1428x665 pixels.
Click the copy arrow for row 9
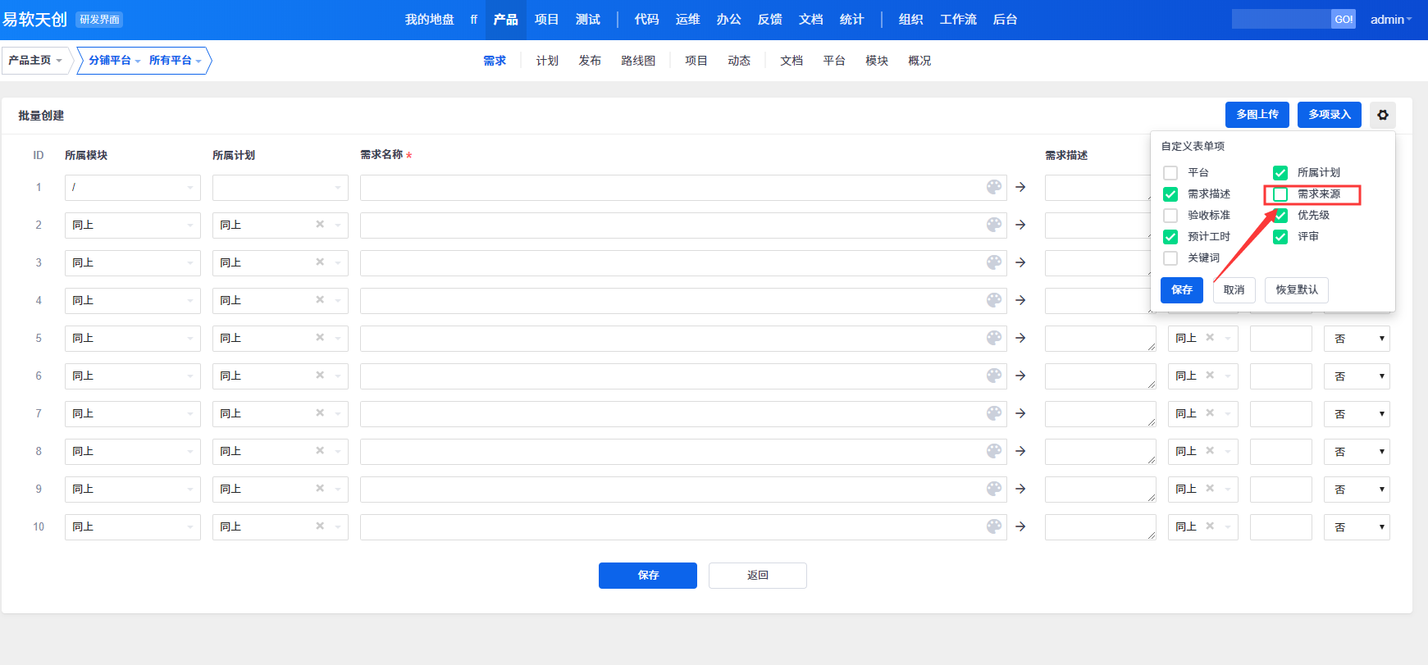(x=1020, y=489)
